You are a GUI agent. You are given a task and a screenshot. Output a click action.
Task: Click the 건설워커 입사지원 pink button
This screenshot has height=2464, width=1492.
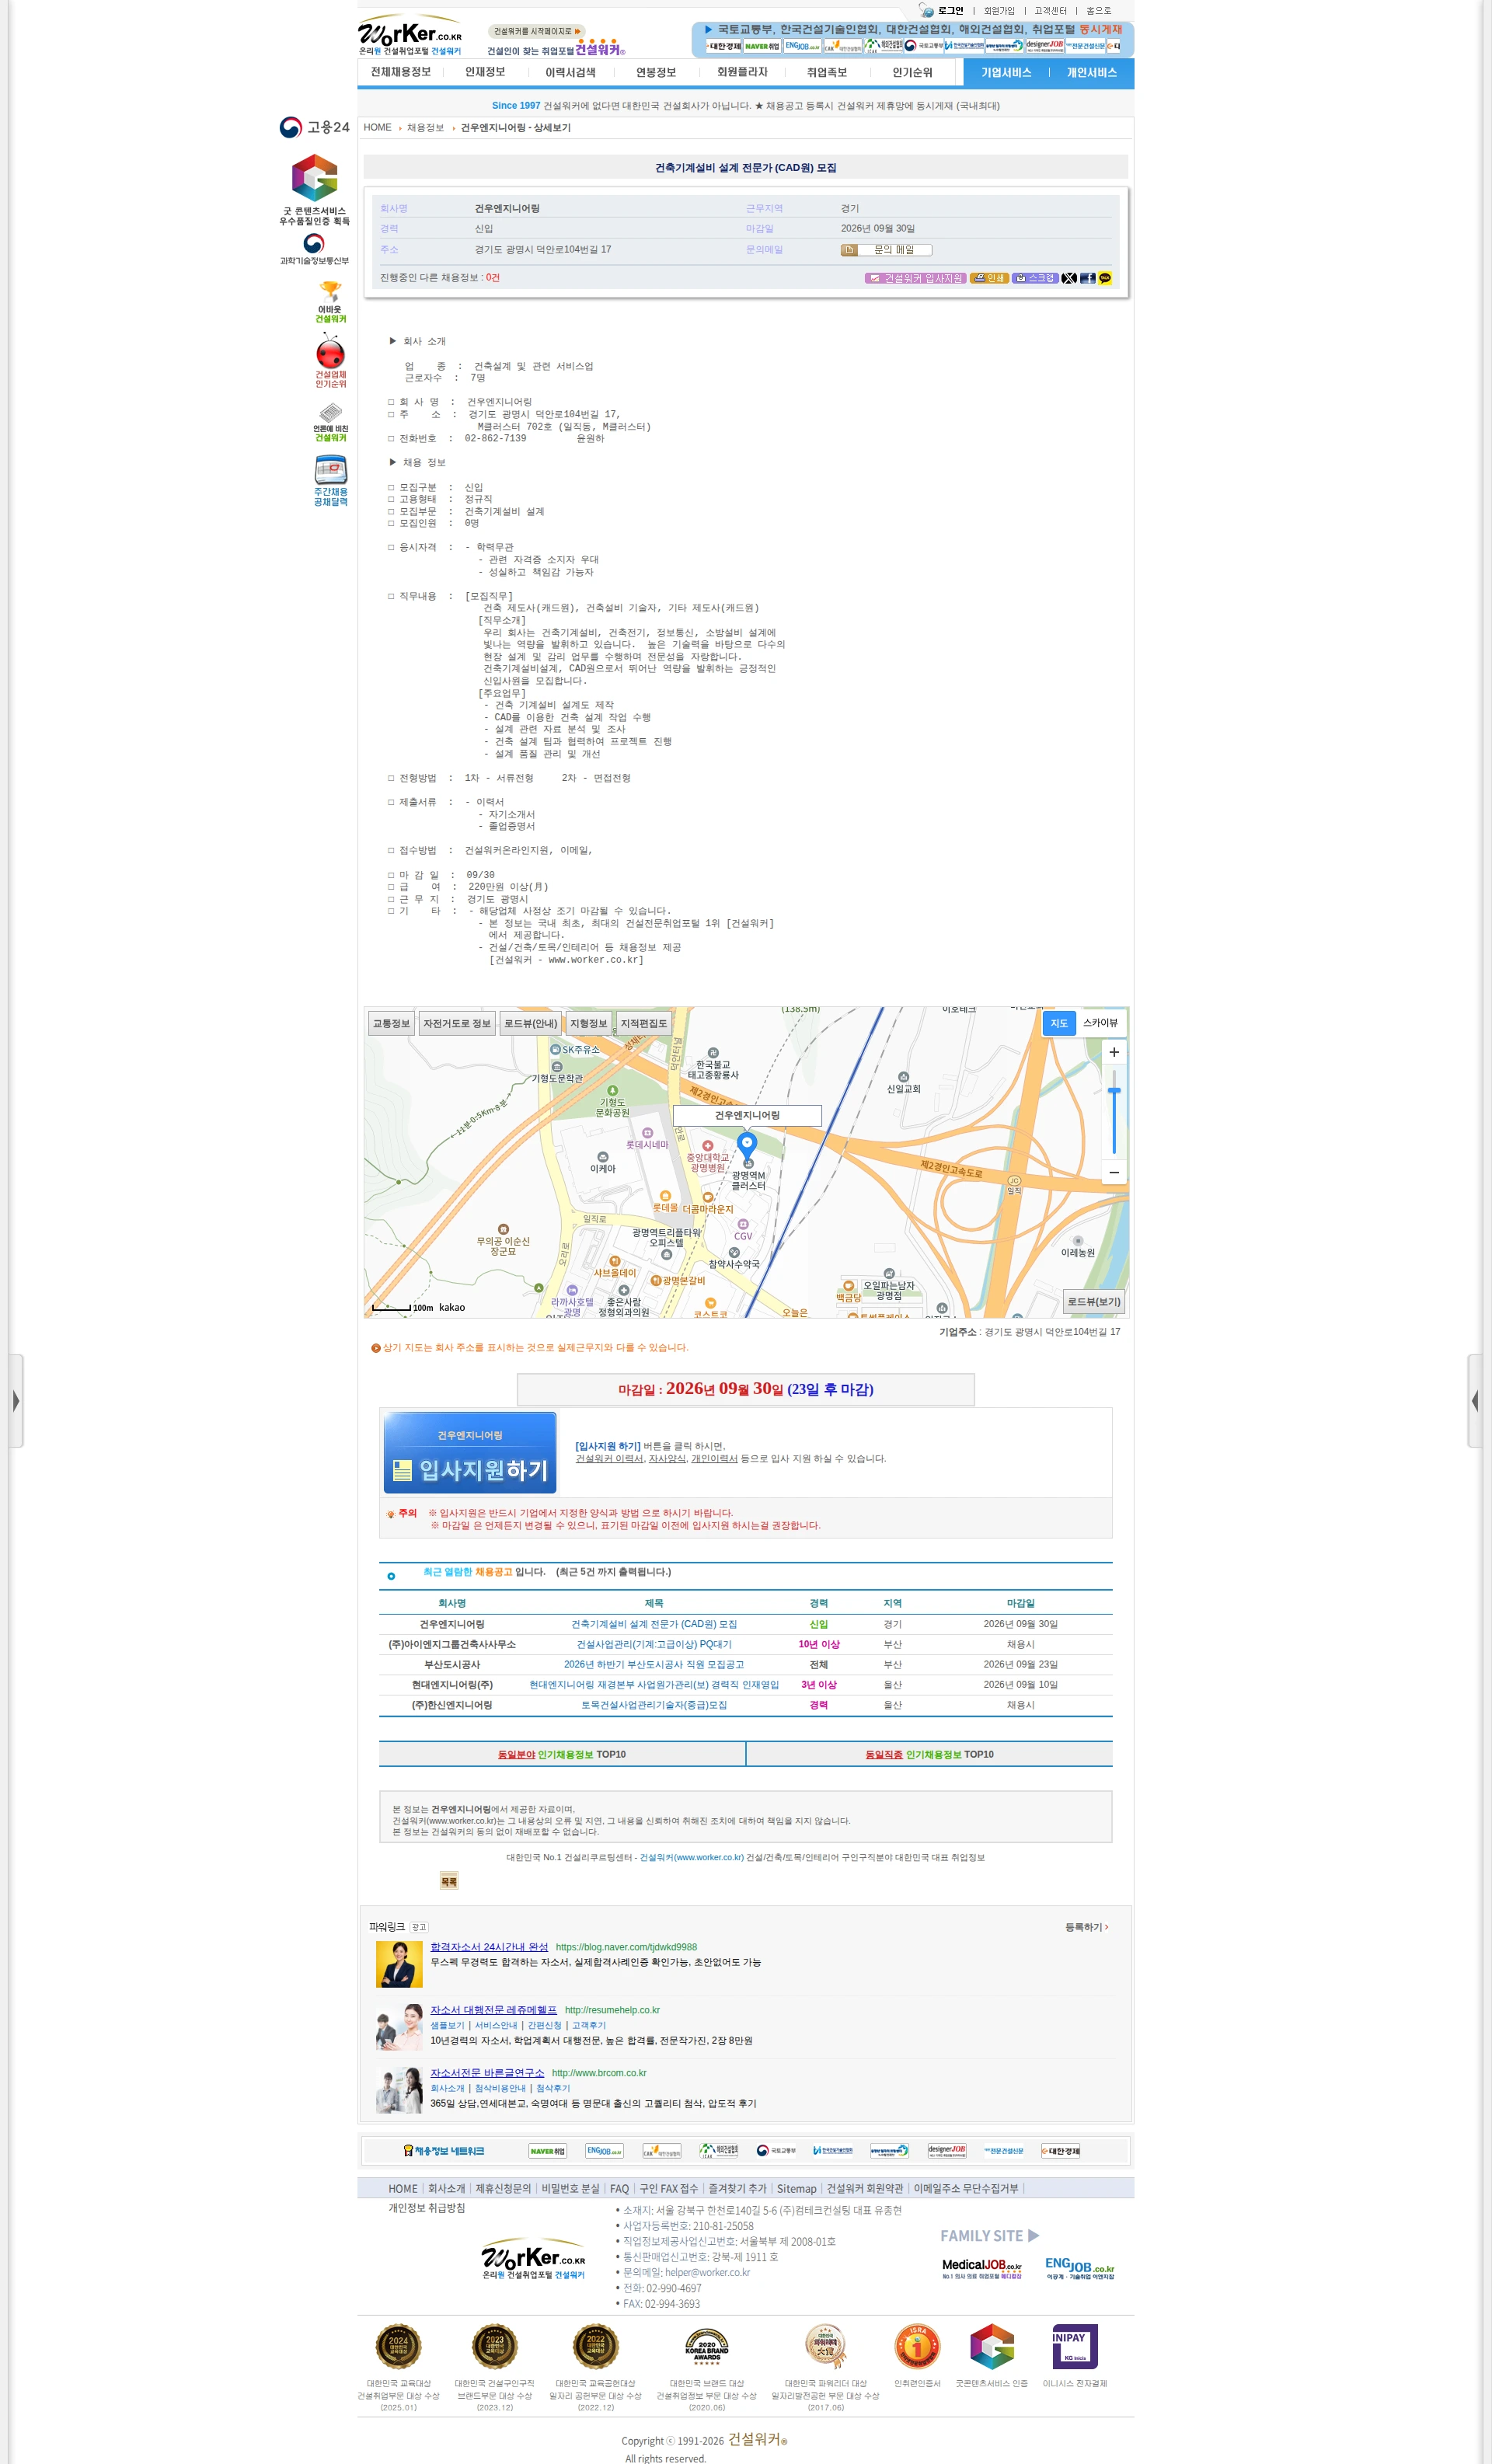coord(916,278)
